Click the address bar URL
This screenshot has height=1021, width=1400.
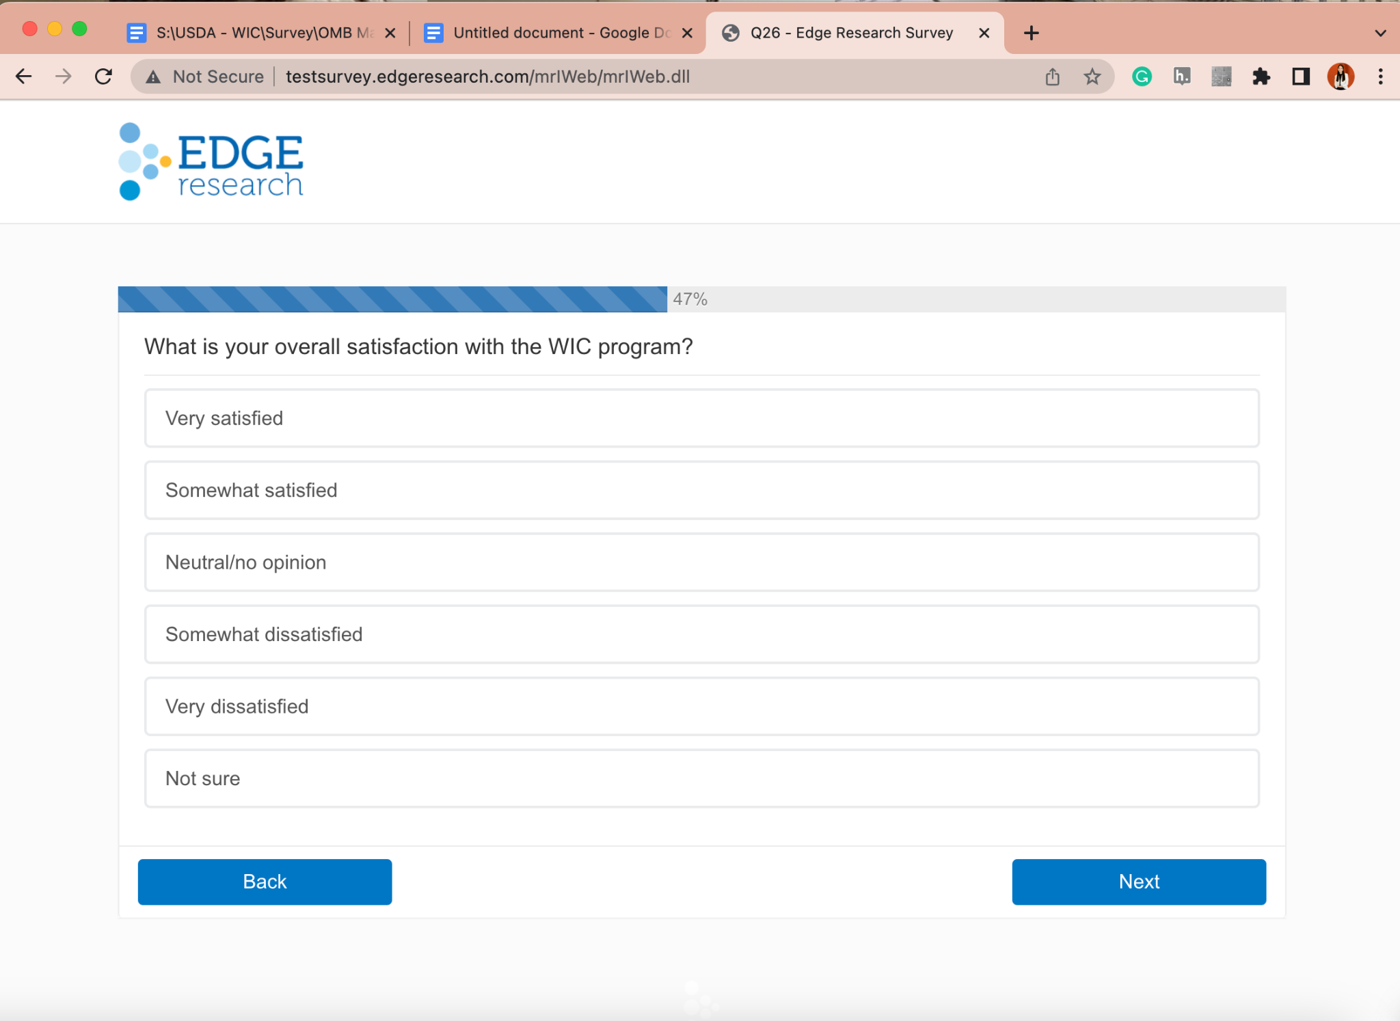click(x=487, y=77)
